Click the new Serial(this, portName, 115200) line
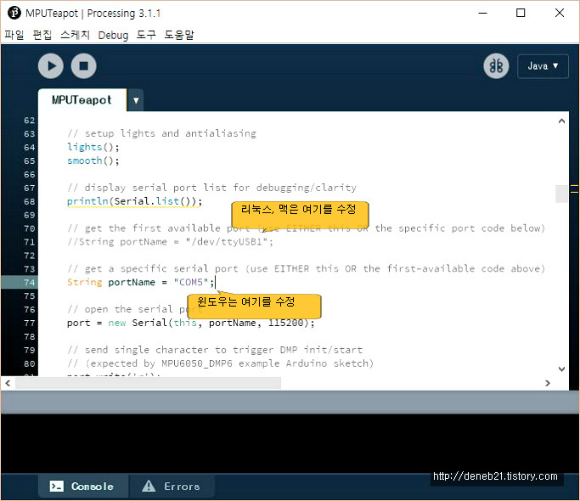The image size is (580, 501). point(191,323)
